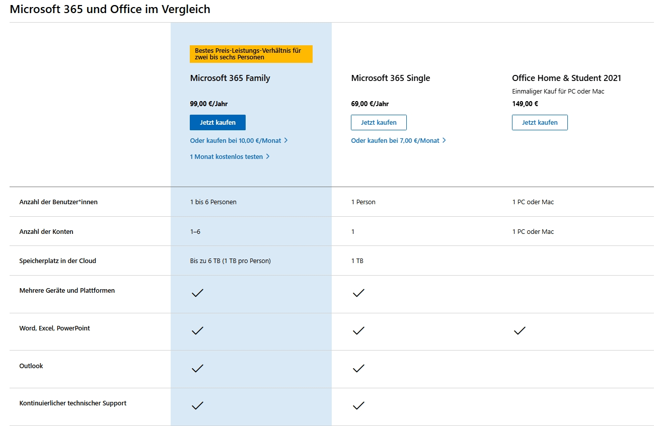Select the Microsoft 365 Single heading
The height and width of the screenshot is (426, 666).
click(391, 78)
